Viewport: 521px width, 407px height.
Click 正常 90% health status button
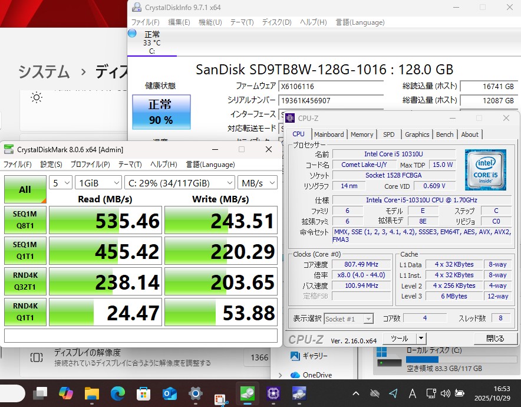pyautogui.click(x=161, y=112)
